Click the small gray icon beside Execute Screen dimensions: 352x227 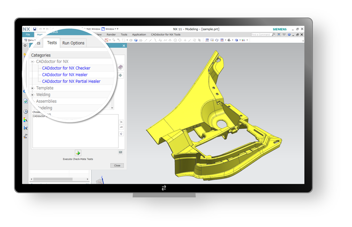point(120,152)
